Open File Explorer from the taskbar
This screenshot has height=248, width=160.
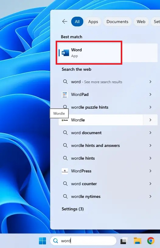(x=137, y=241)
